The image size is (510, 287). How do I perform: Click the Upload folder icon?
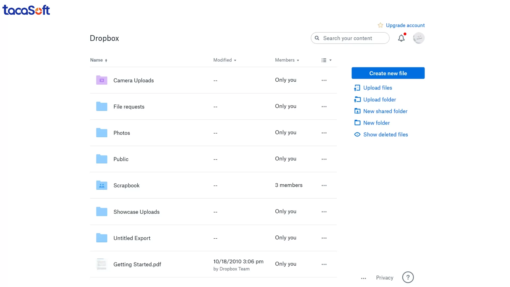357,99
